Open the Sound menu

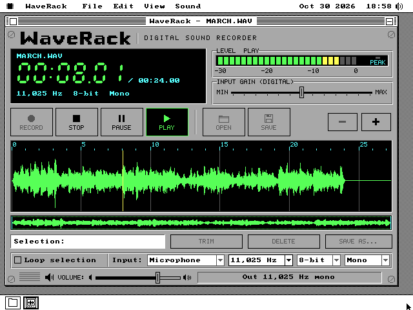[x=188, y=6]
